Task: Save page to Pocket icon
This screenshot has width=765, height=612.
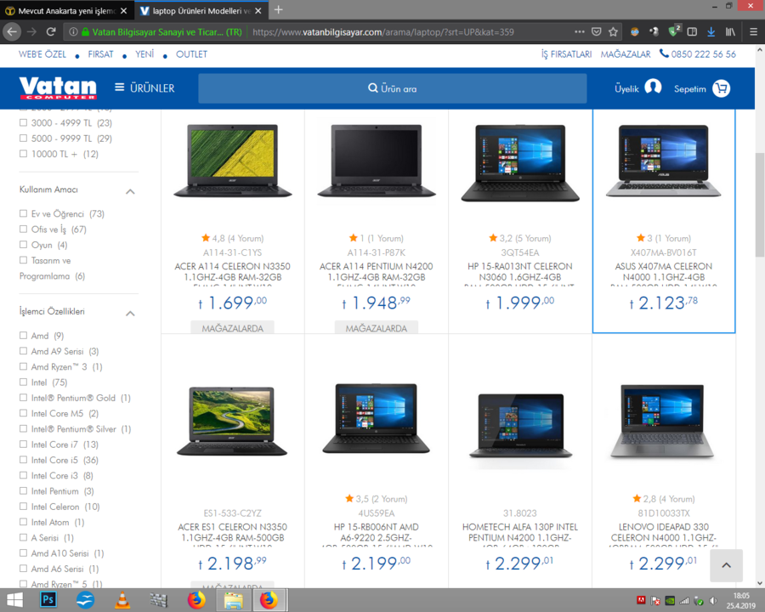Action: [596, 31]
